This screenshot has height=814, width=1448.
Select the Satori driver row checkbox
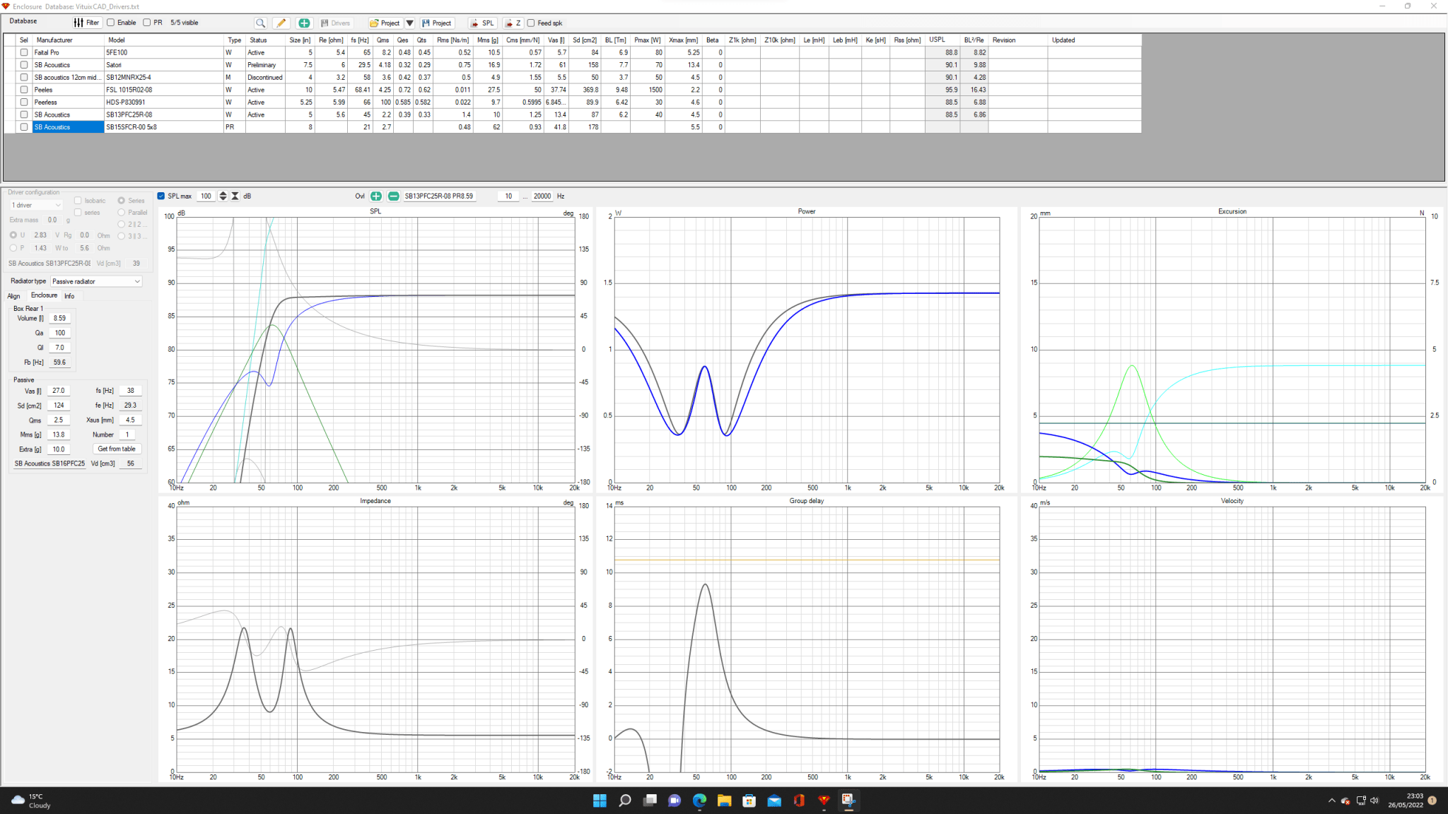(24, 65)
